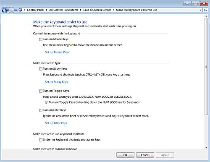Select All Control Panel Items breadcrumb
Viewport: 210px width, 162px height.
[64, 10]
